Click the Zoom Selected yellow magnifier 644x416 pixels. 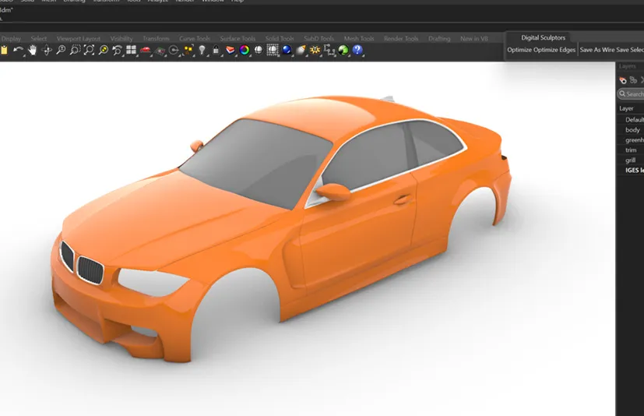tap(103, 50)
